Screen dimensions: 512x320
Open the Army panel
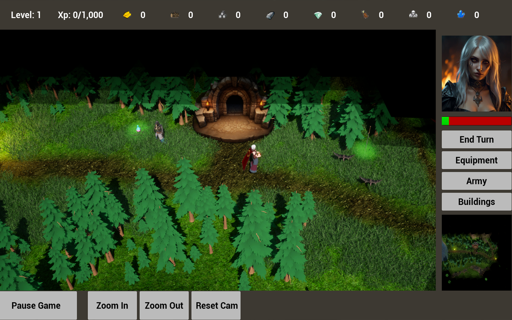pos(476,181)
